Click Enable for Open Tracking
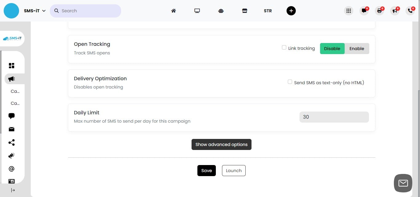Viewport: 420px width, 197px height. 357,48
